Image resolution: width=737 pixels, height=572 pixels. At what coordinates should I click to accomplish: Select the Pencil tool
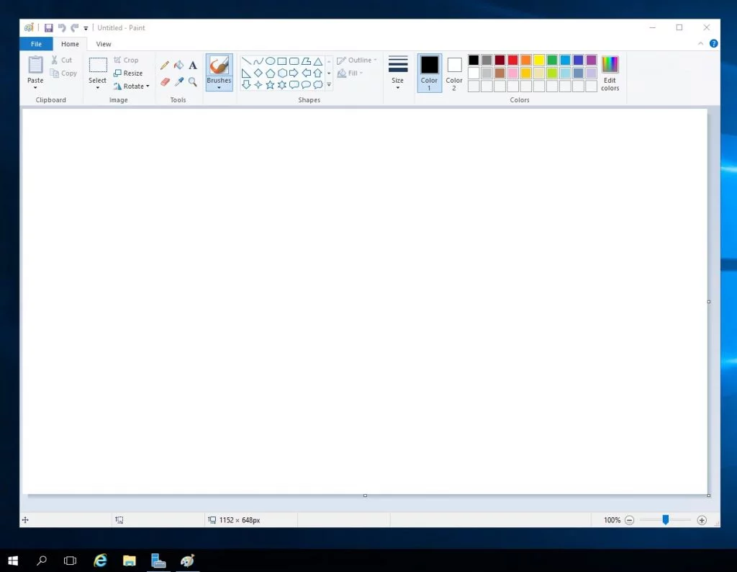(x=165, y=66)
